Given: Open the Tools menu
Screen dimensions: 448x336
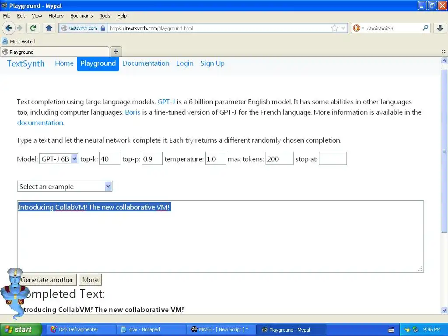Looking at the screenshot, I should [105, 16].
